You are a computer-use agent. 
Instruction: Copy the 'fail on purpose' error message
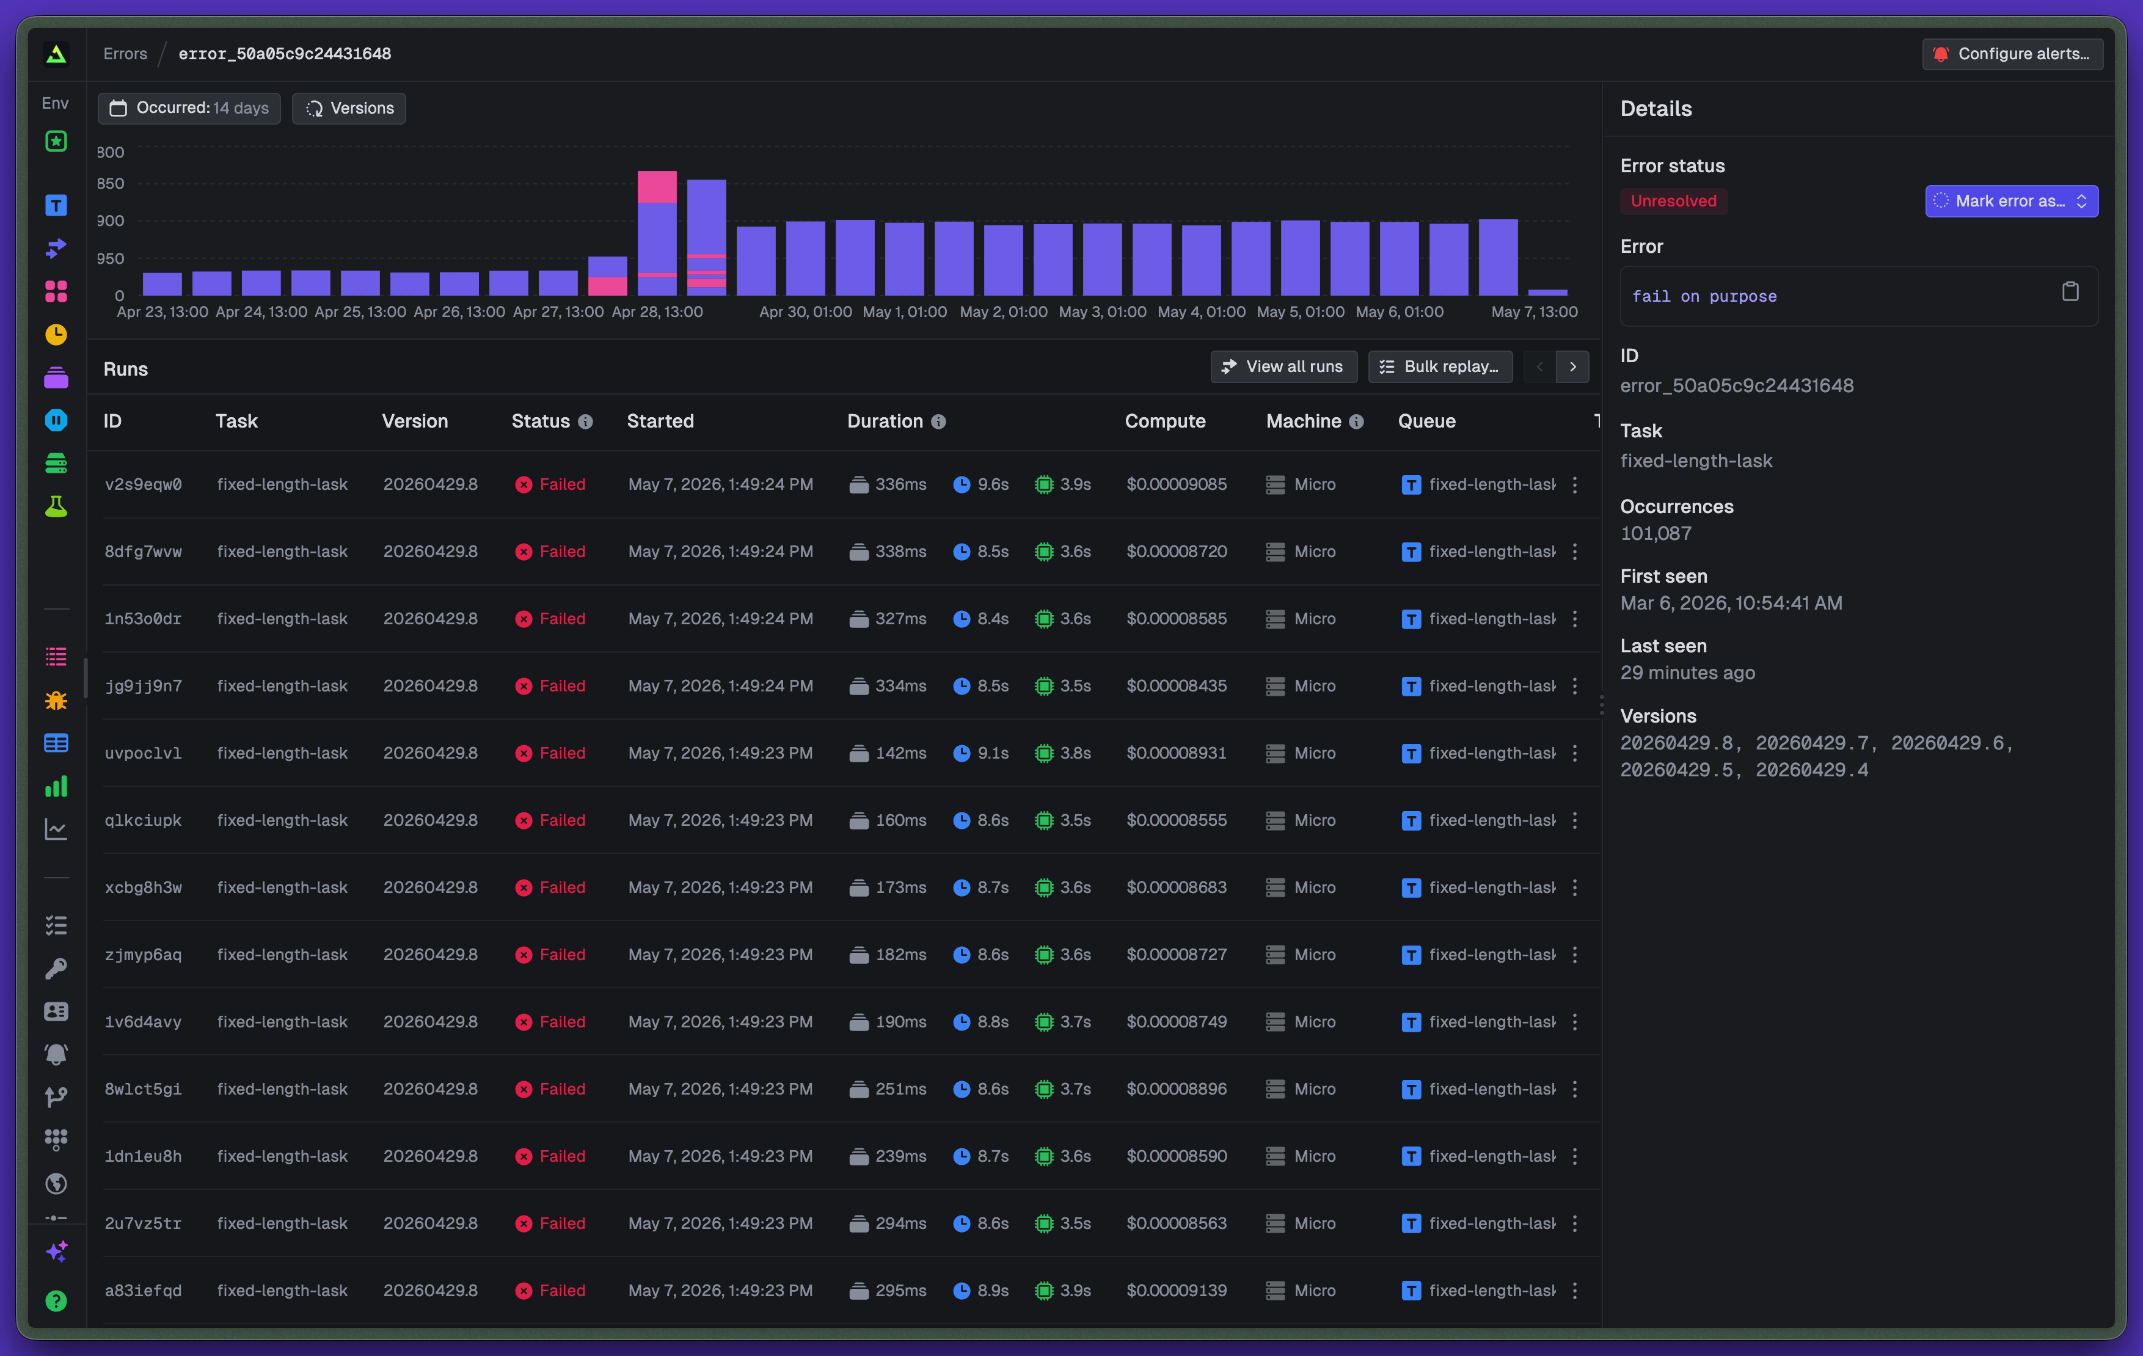point(2070,292)
